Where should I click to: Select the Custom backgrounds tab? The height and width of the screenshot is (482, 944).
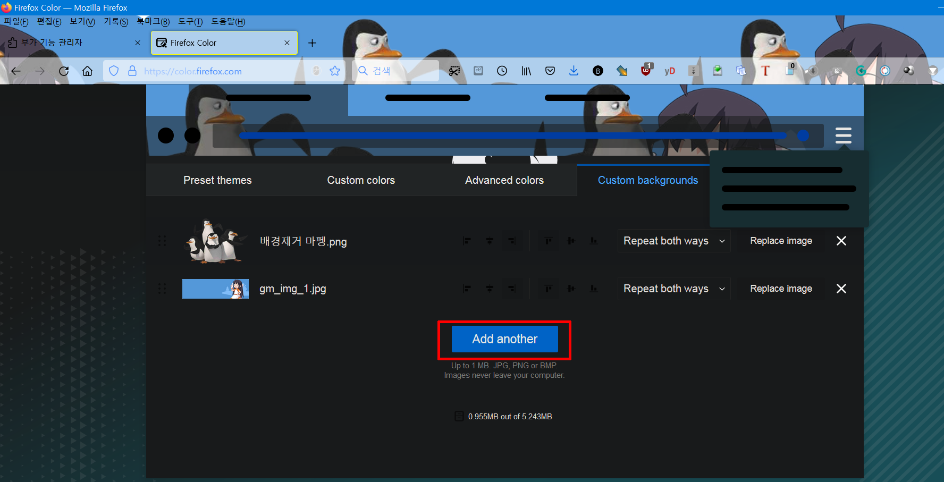[x=648, y=180]
